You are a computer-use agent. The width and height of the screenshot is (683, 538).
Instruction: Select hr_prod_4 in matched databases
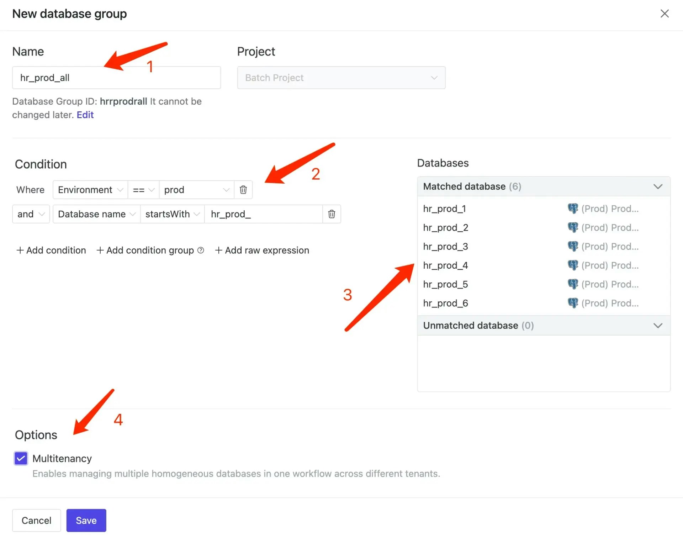[445, 265]
